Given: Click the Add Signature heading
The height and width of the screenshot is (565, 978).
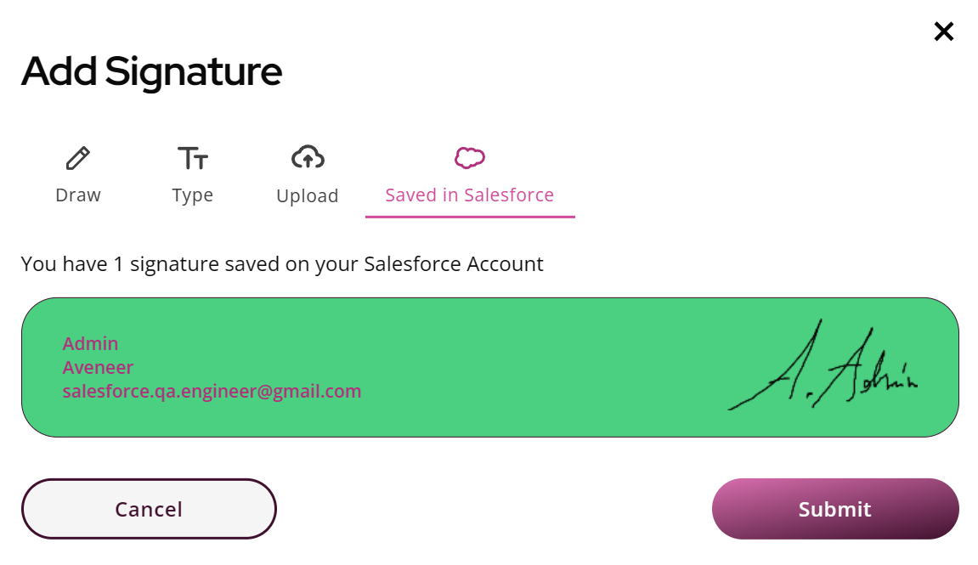Looking at the screenshot, I should click(x=151, y=71).
